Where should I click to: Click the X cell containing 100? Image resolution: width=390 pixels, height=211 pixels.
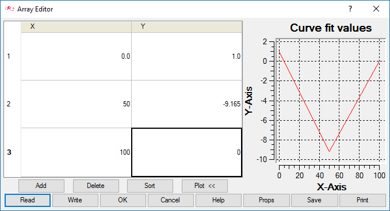[76, 152]
